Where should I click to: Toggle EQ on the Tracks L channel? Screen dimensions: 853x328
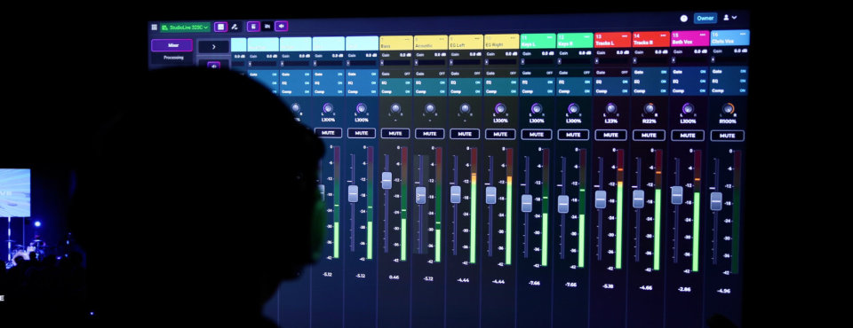pos(612,82)
